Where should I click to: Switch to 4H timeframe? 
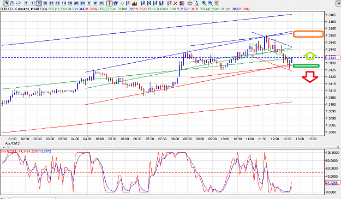click(76, 3)
